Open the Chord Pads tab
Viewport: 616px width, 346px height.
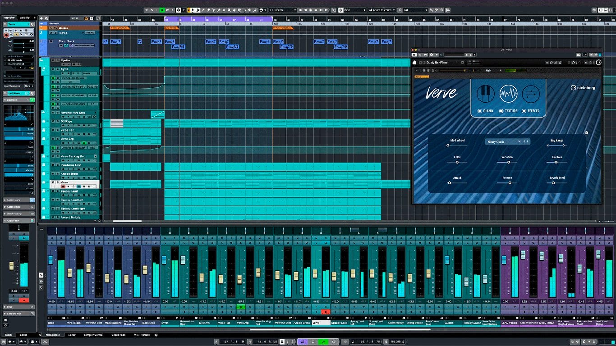(x=119, y=335)
